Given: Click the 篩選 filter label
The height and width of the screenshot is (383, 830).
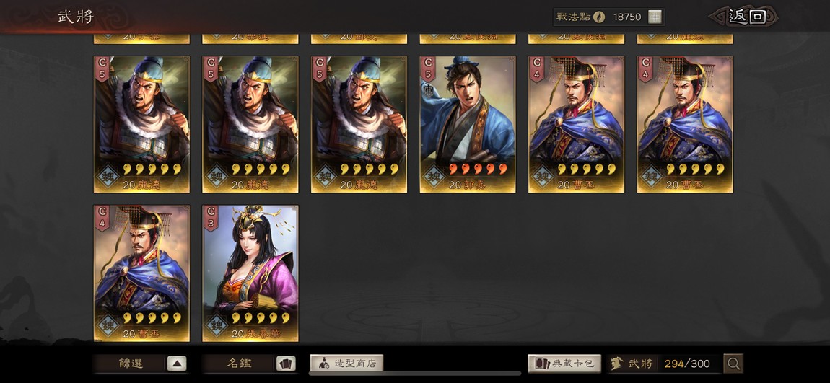Looking at the screenshot, I should click(131, 364).
